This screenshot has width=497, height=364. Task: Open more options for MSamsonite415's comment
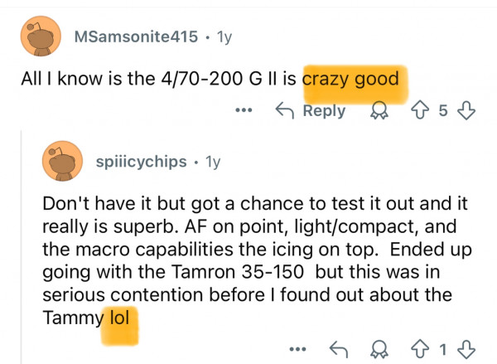(x=243, y=111)
